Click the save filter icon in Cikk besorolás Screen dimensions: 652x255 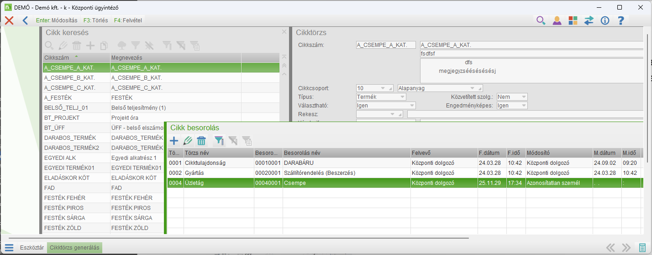(247, 141)
